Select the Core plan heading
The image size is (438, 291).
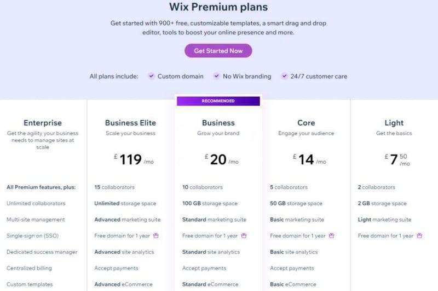coord(306,123)
